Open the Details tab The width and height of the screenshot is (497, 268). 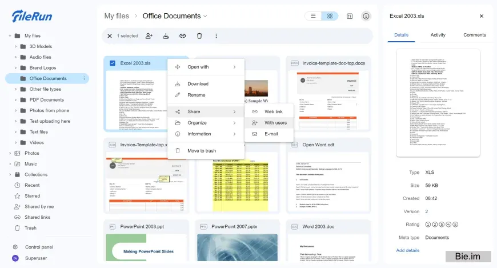[x=401, y=35]
